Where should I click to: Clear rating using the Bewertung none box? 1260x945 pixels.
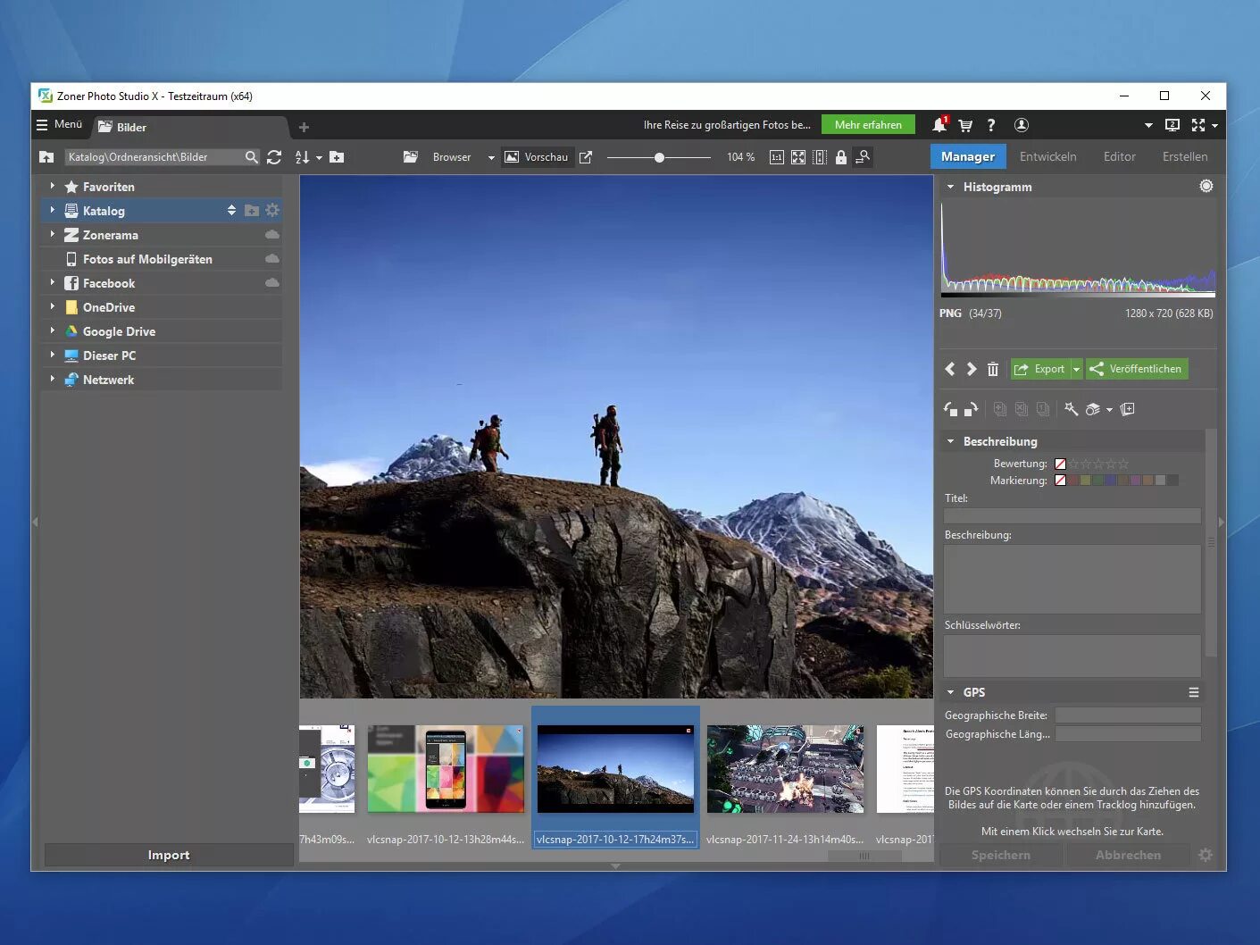pos(1060,464)
